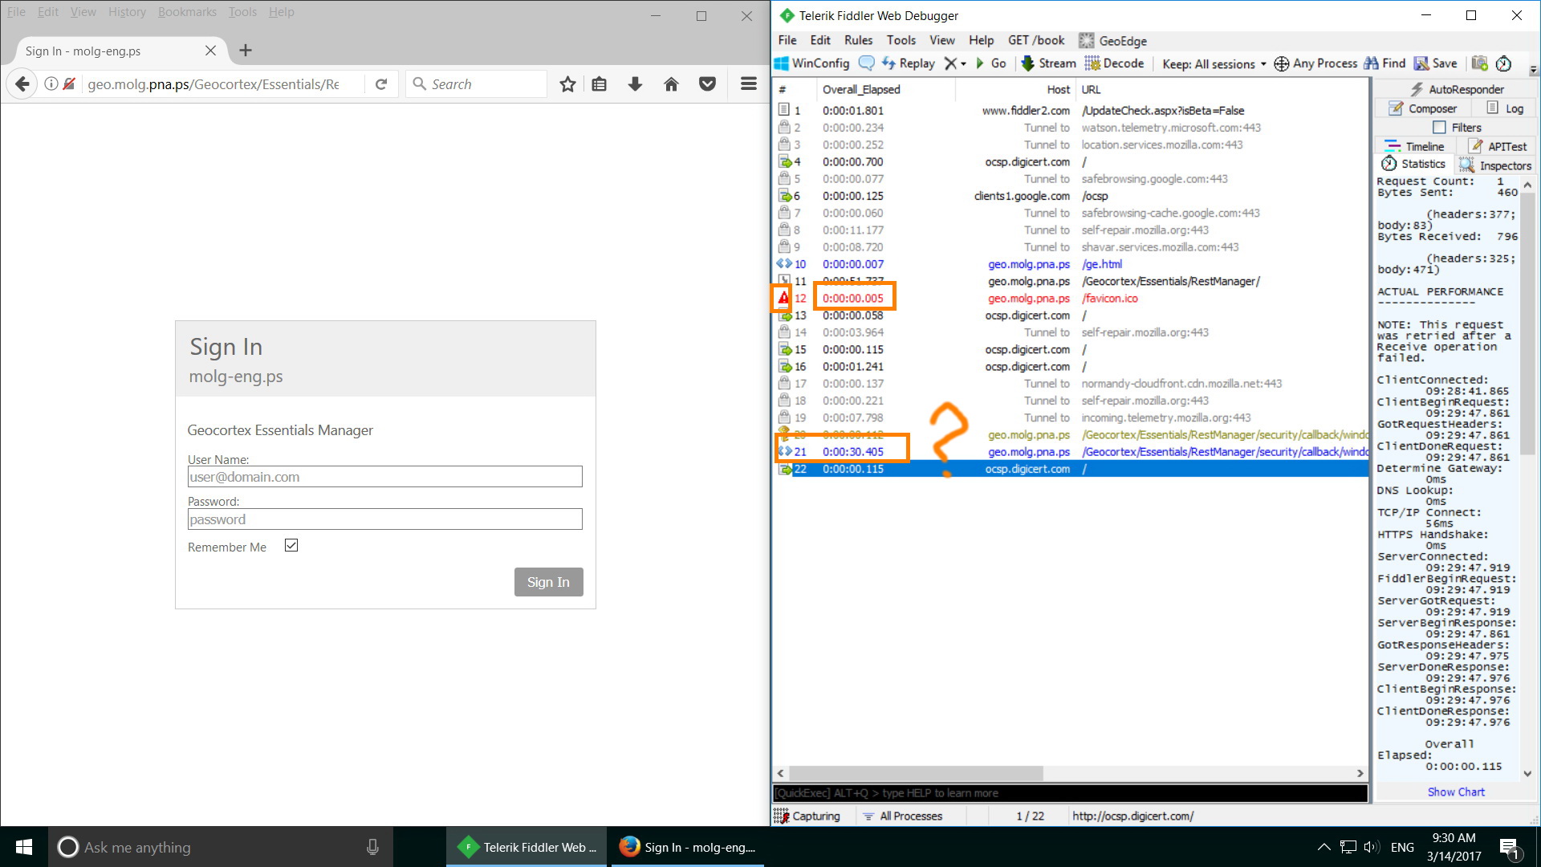Switch to the AutoResponder tab

click(1457, 89)
